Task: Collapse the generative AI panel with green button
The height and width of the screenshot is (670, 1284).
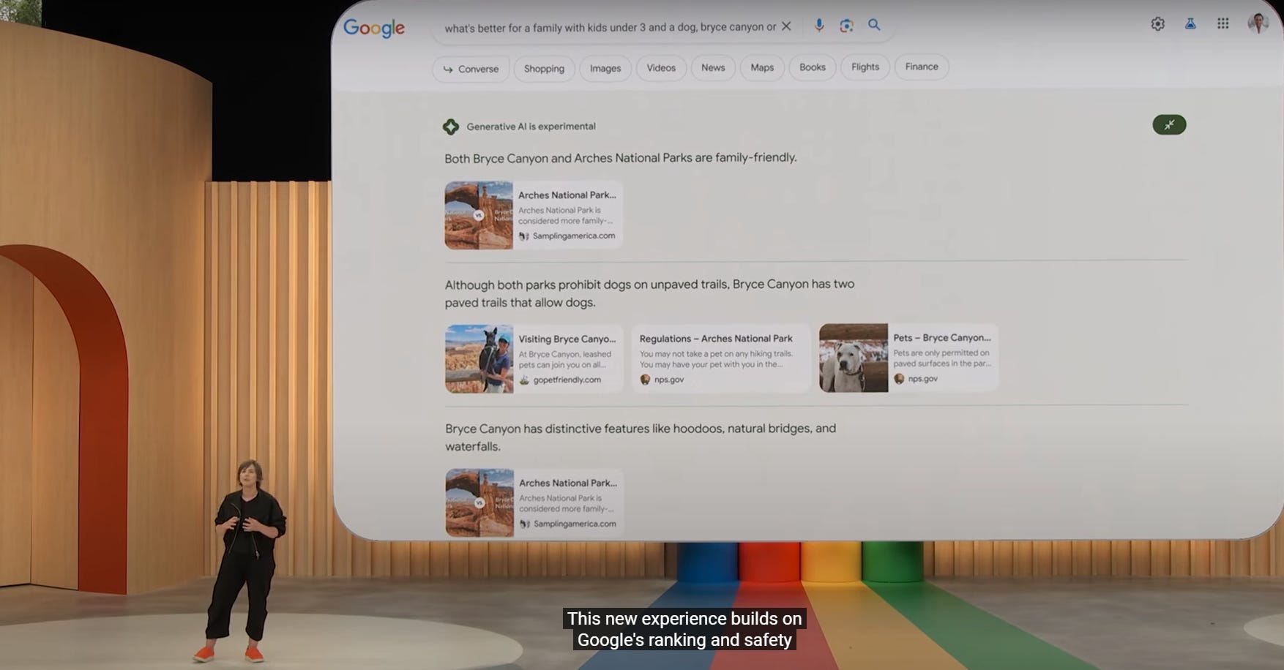Action: pos(1169,124)
